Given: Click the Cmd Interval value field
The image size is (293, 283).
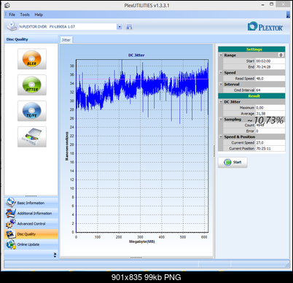Looking at the screenshot, I should point(270,90).
